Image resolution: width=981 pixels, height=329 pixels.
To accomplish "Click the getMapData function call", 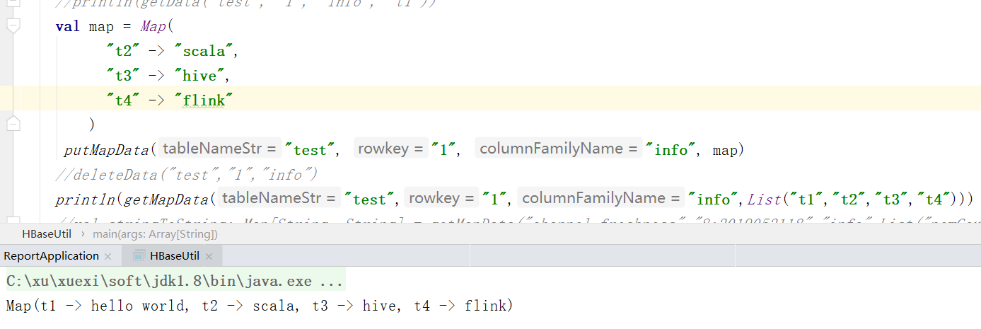I will (166, 200).
